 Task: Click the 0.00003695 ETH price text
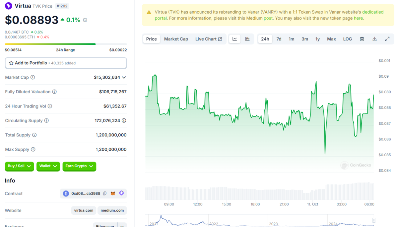coord(20,37)
